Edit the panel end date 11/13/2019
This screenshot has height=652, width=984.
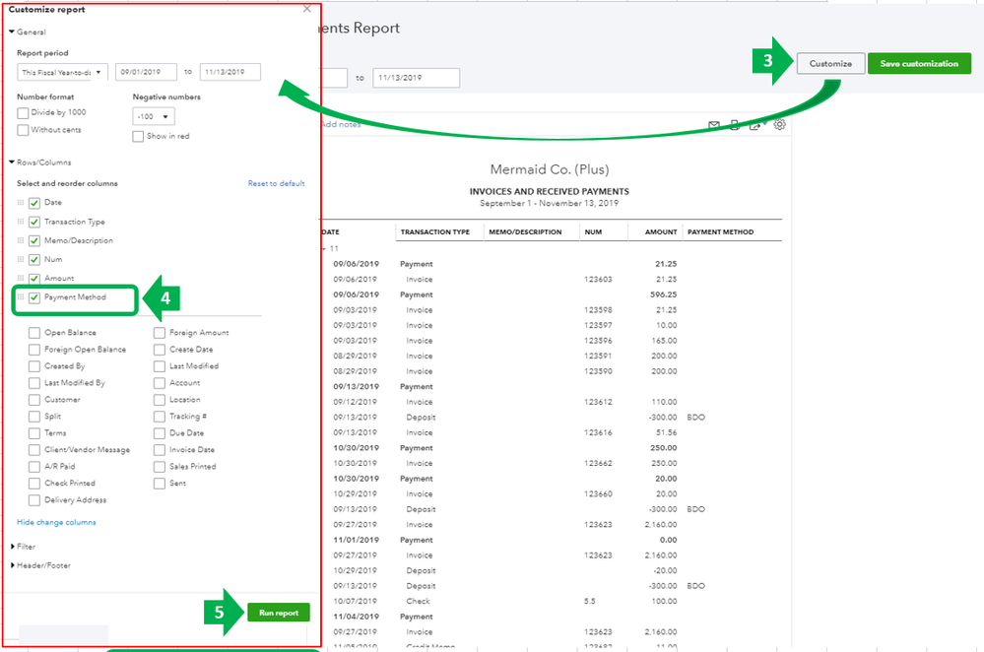[230, 72]
